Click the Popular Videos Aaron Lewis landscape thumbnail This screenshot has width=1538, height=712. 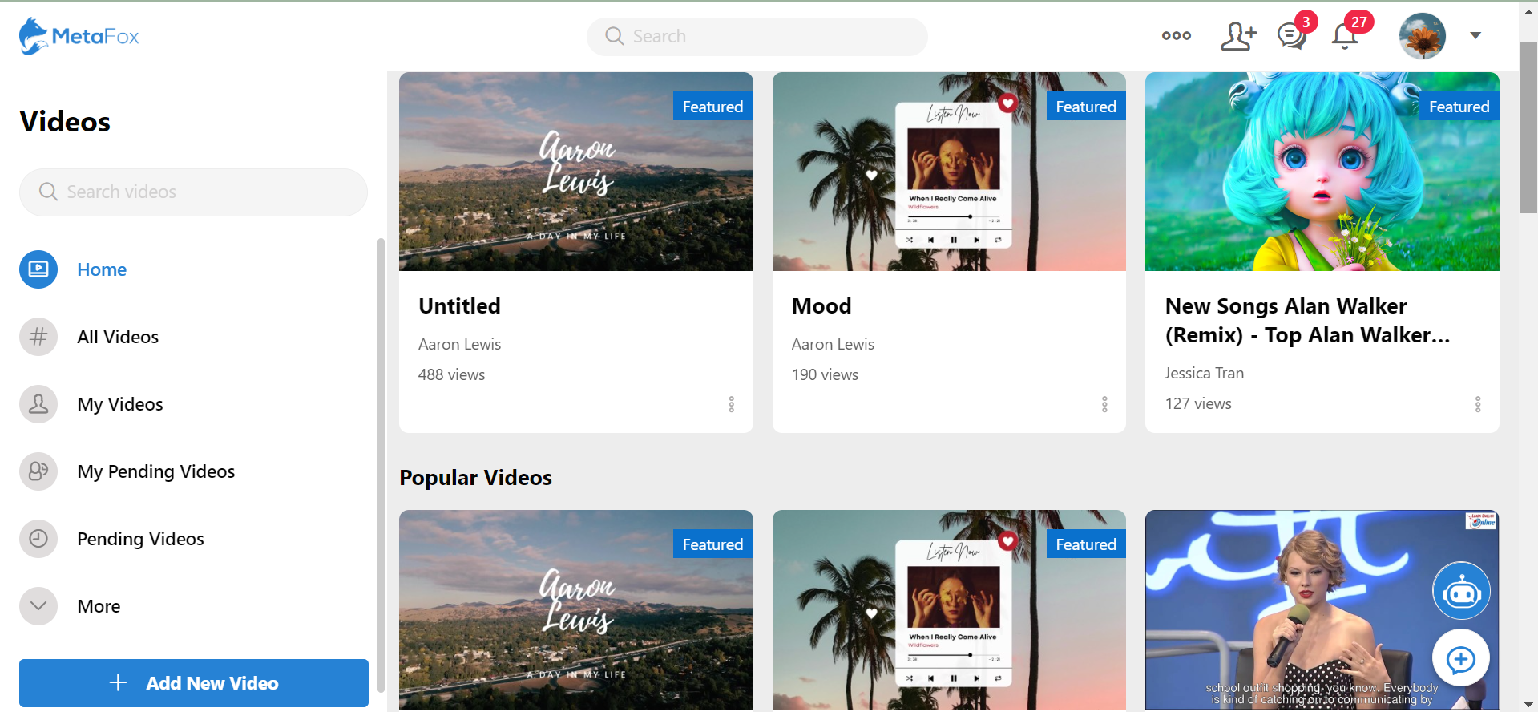(x=576, y=609)
